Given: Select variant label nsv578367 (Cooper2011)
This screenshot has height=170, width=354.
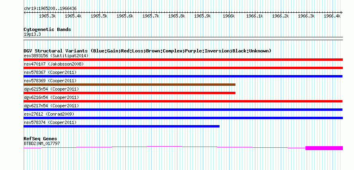Looking at the screenshot, I should coord(50,73).
